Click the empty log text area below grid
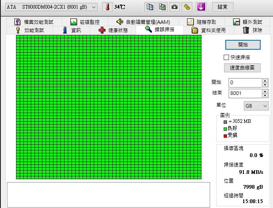 coord(109,194)
